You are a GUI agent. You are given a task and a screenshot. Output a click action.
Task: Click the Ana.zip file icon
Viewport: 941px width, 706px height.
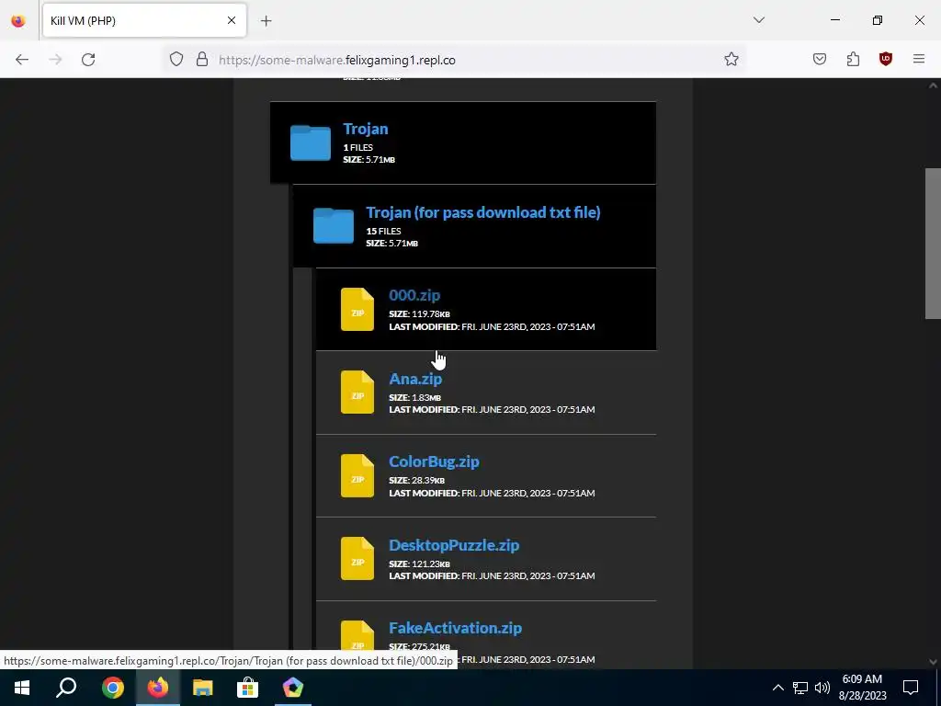click(x=357, y=392)
